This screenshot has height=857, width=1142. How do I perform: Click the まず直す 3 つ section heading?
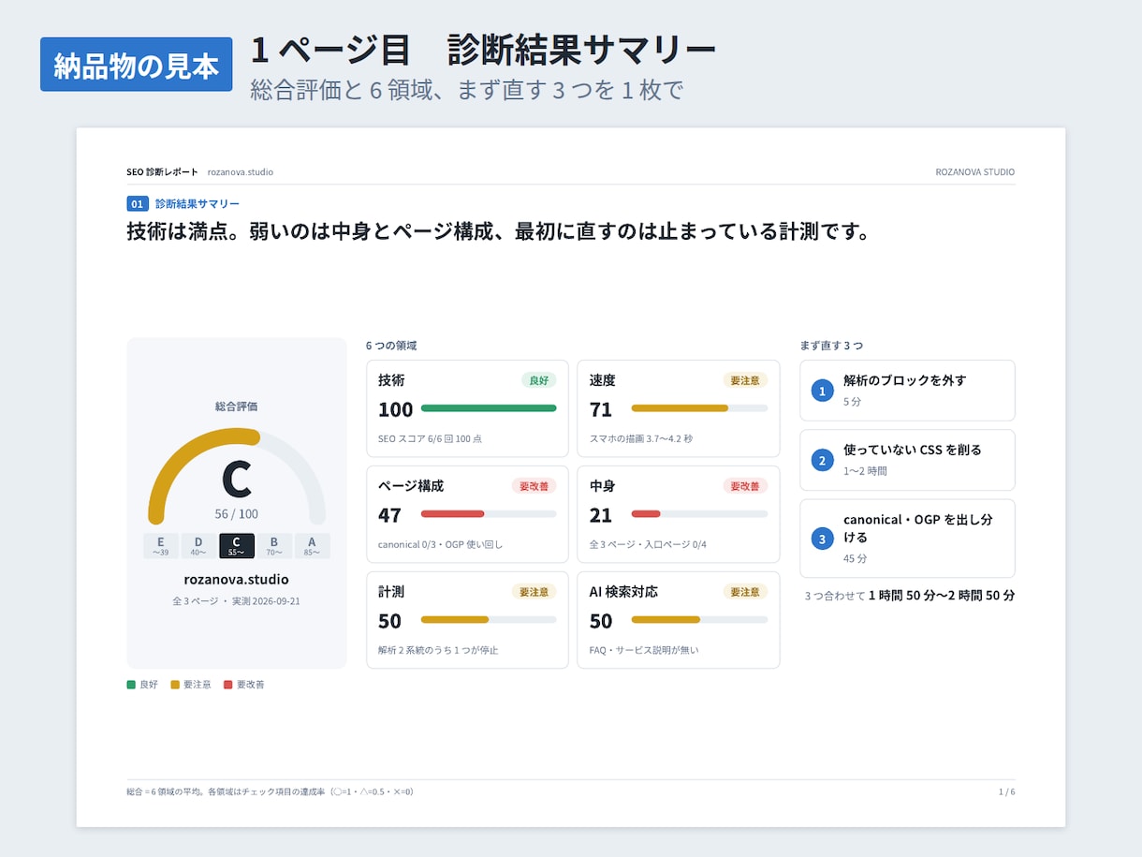coord(832,346)
